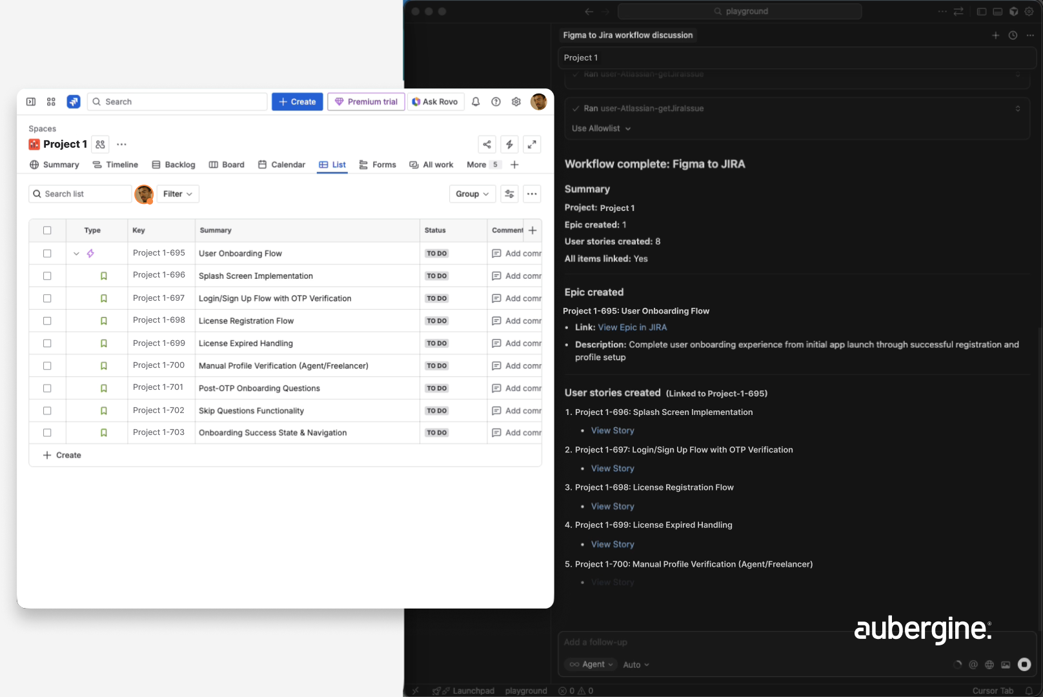Image resolution: width=1043 pixels, height=697 pixels.
Task: Tick checkbox for License Registration Flow row
Action: [x=47, y=321]
